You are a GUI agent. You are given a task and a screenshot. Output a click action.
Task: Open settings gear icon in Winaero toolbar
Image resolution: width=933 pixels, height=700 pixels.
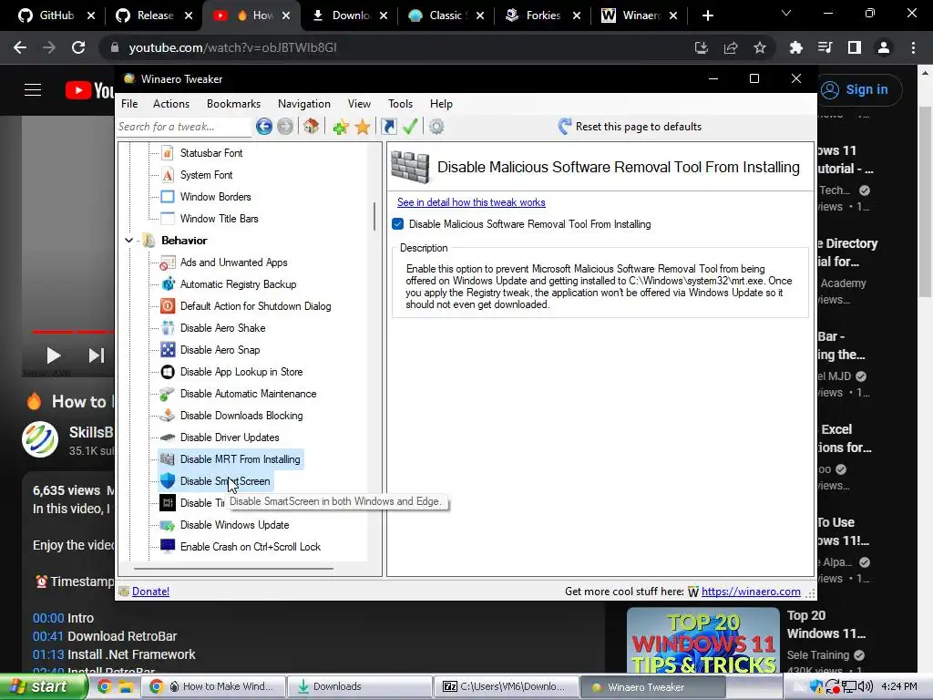436,126
